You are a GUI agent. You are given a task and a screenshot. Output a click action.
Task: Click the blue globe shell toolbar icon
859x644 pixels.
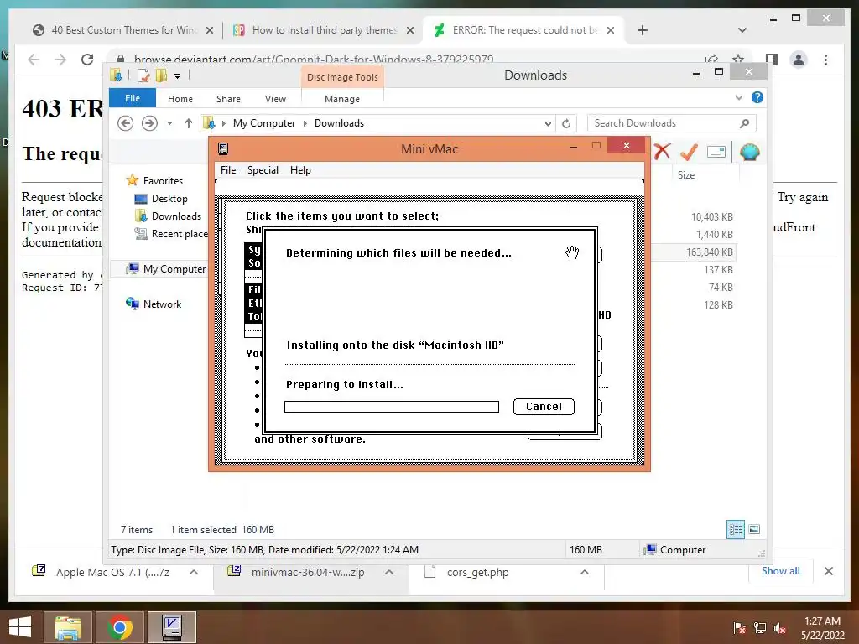click(749, 152)
